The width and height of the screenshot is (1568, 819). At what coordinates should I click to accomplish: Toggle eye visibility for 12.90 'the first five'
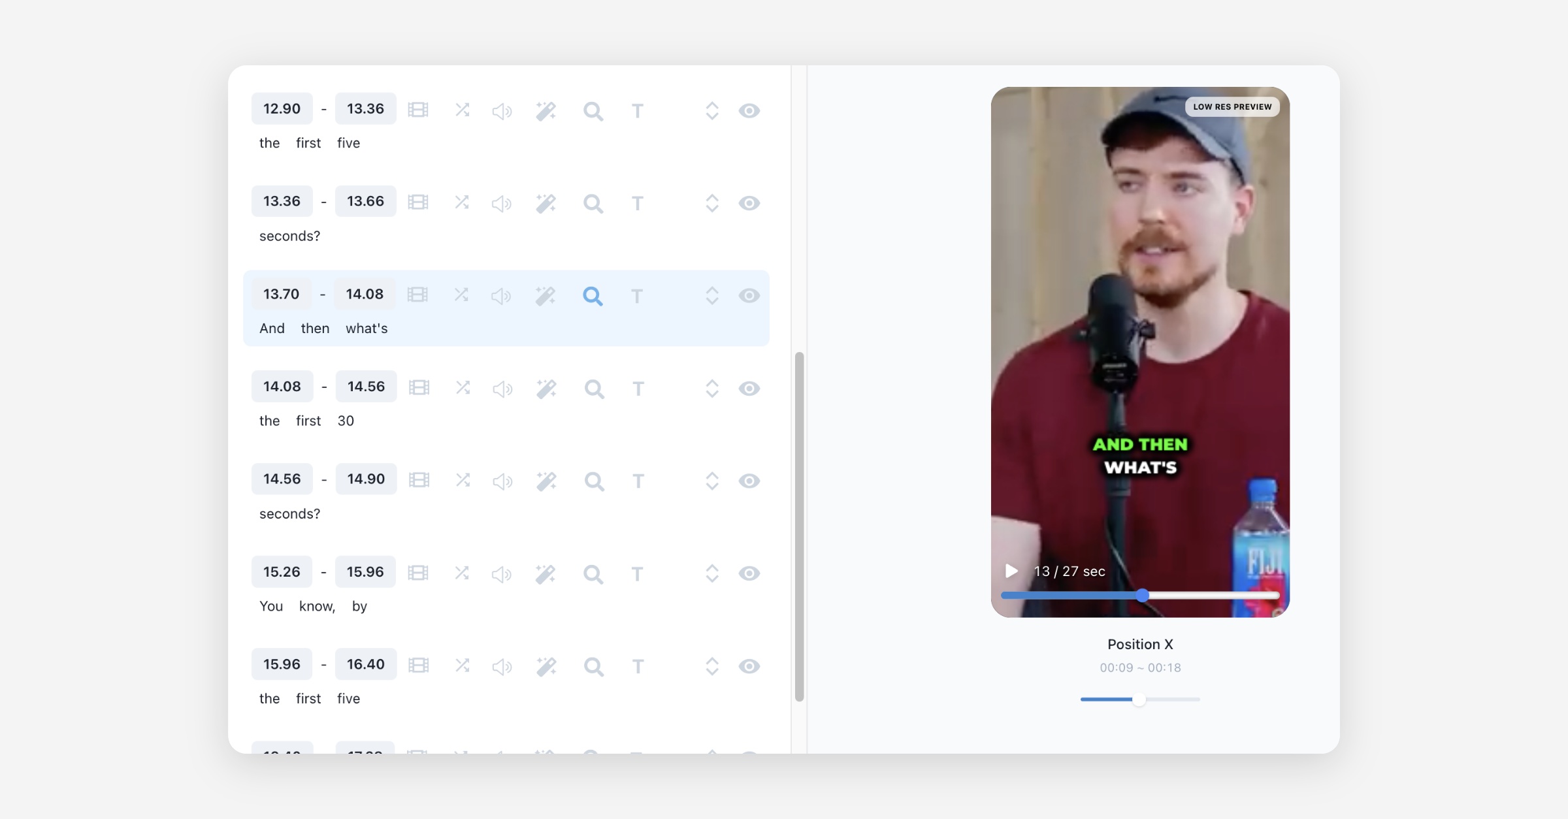(749, 110)
